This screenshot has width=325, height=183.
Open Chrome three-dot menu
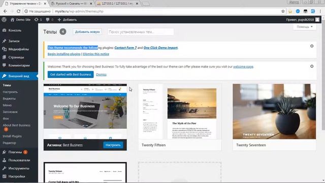pos(320,11)
